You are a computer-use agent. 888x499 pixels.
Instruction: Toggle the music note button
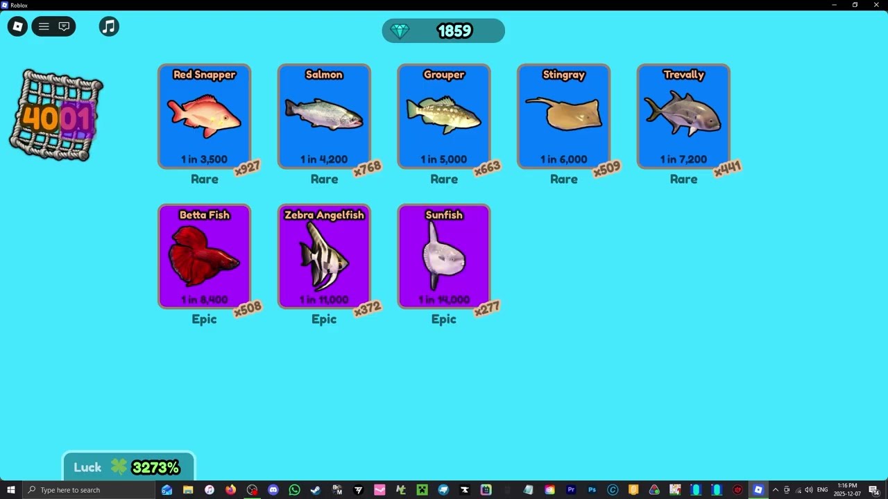click(109, 27)
